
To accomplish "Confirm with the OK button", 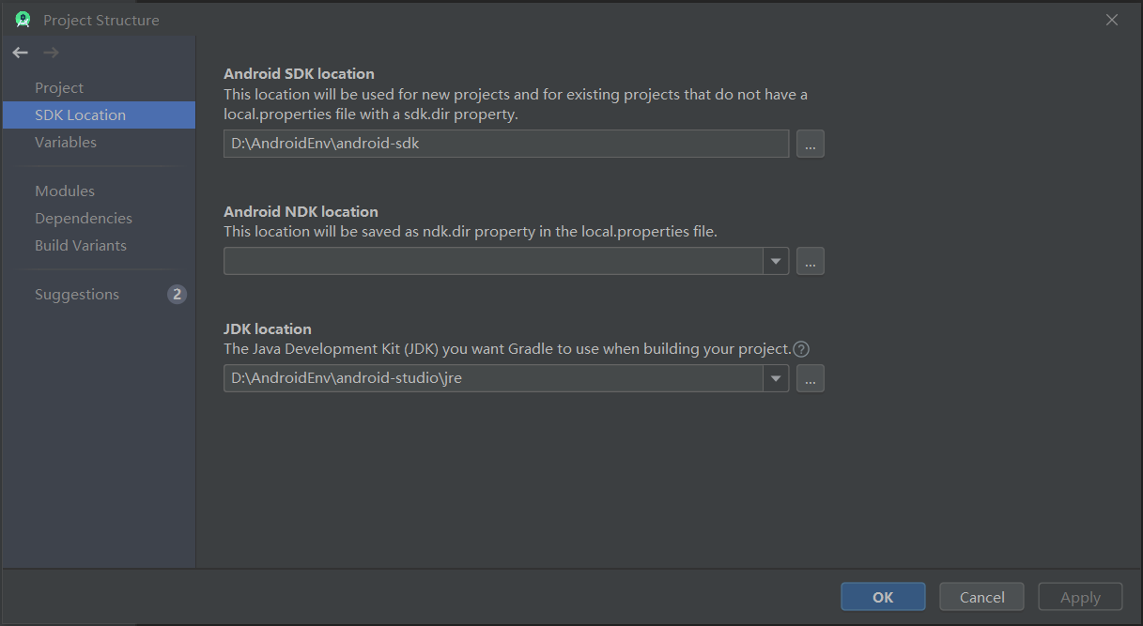I will pyautogui.click(x=883, y=597).
